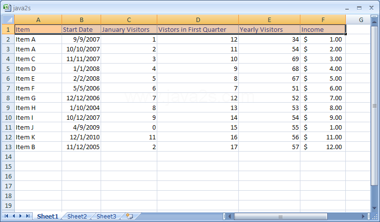Click the horizontal scrollbar right arrow
380x222 pixels.
pyautogui.click(x=363, y=216)
